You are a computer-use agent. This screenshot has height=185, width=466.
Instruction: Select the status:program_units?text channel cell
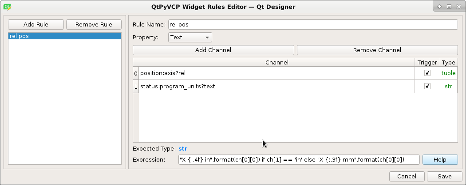click(x=276, y=86)
